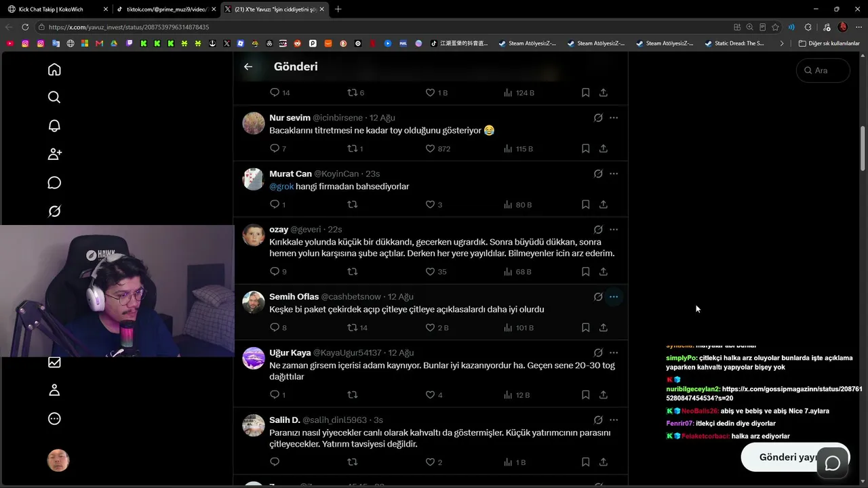
Task: Switch to the TikTok prime_muzi9 browser tab
Action: coord(166,9)
